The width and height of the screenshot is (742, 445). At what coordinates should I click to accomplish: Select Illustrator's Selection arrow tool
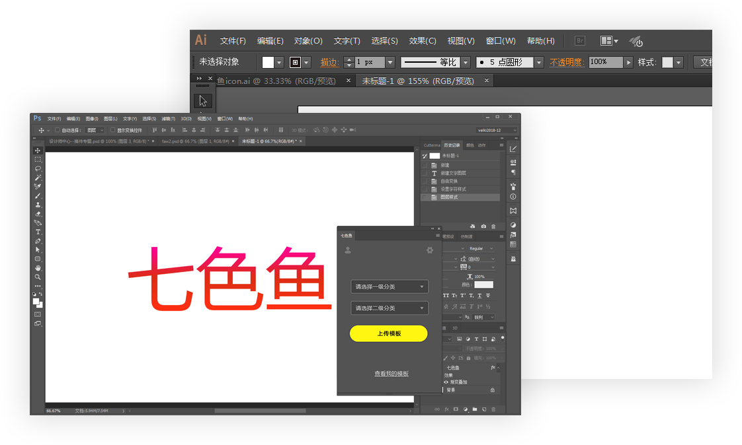pyautogui.click(x=203, y=101)
